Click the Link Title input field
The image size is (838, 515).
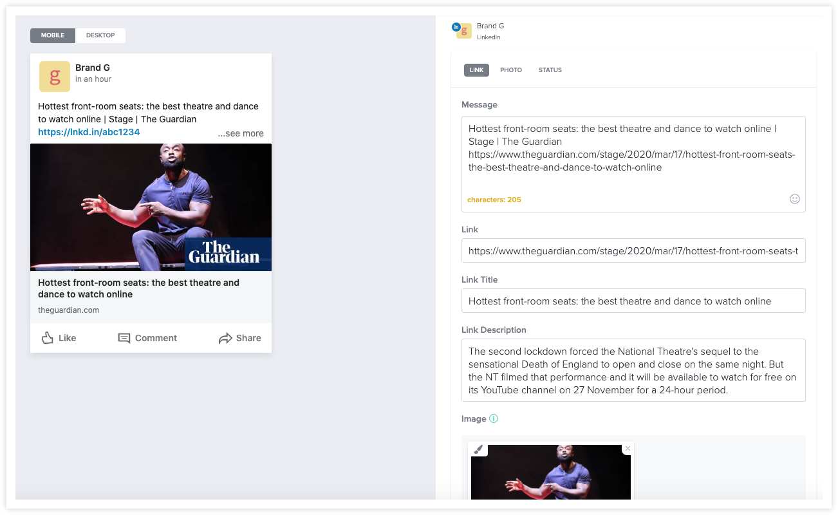[x=633, y=301]
